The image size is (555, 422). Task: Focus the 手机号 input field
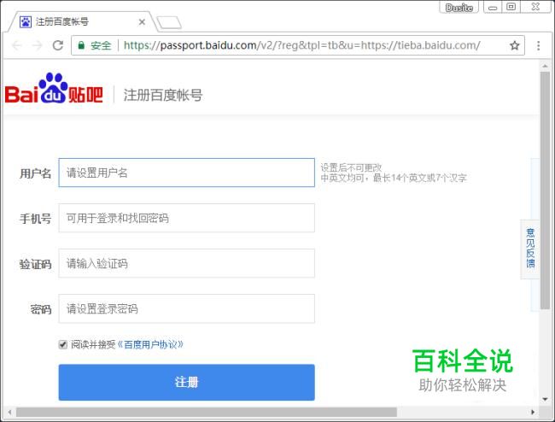[186, 218]
